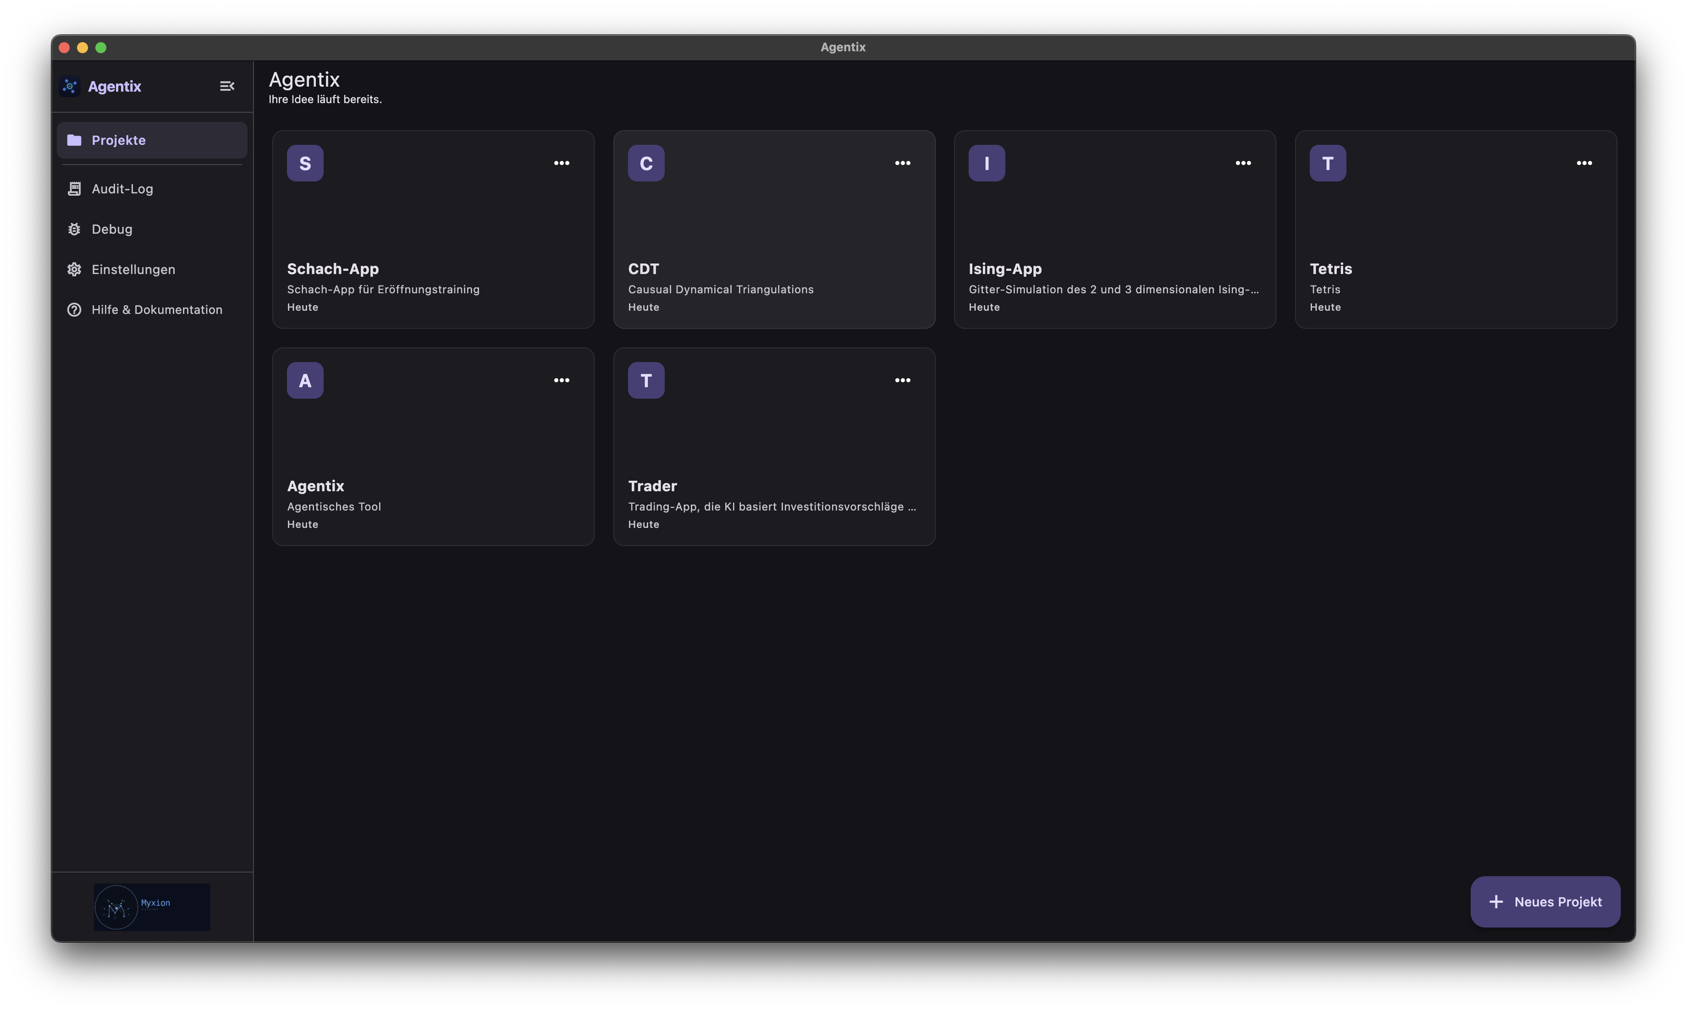Open the Trader project title
This screenshot has width=1687, height=1010.
652,486
